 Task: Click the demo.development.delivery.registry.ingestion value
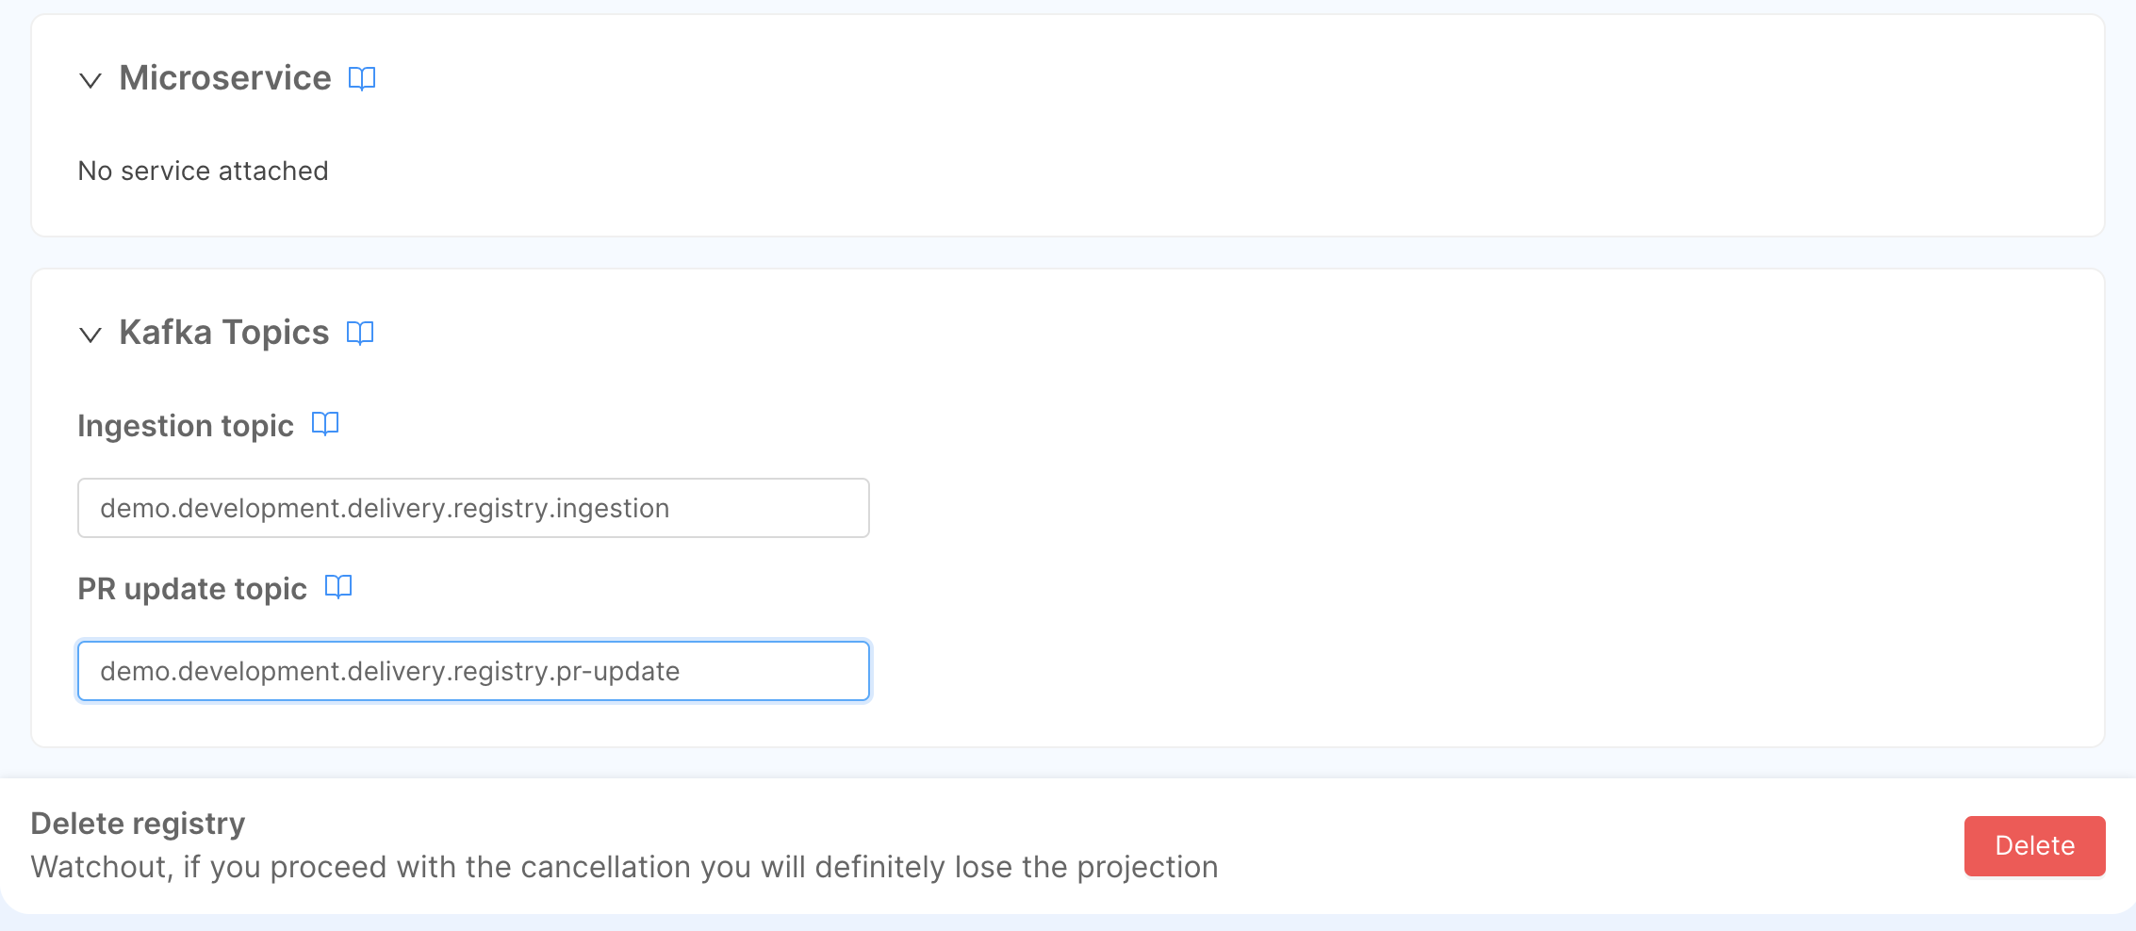(x=386, y=507)
